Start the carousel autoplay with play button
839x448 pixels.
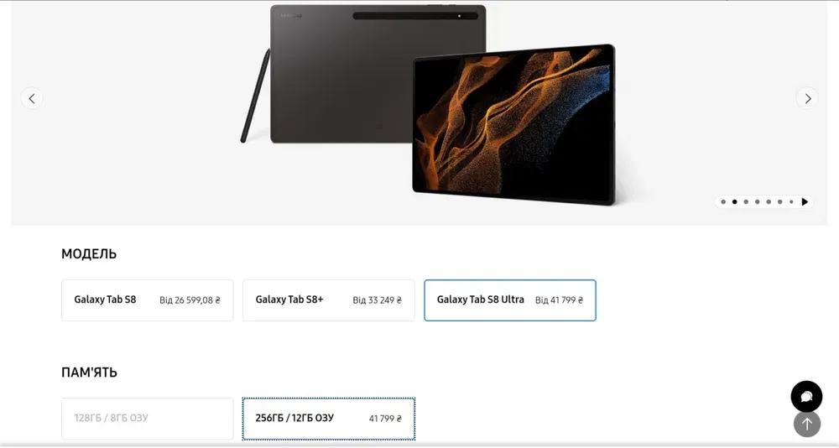pos(805,202)
